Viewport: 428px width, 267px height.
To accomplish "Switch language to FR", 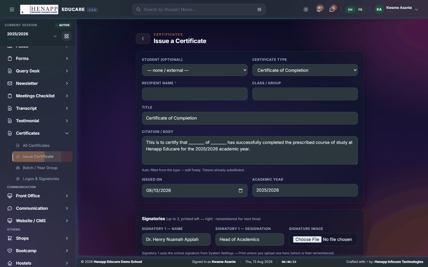I will 360,9.
